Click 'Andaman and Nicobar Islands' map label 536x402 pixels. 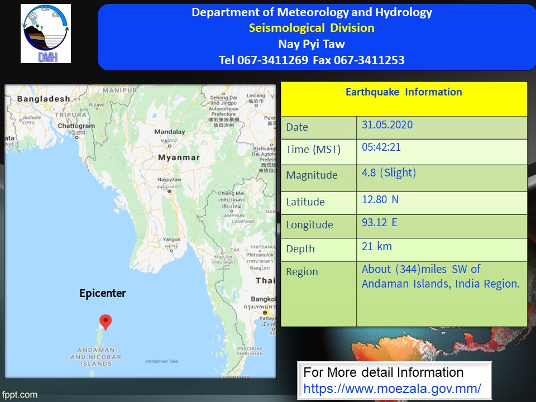tap(96, 357)
